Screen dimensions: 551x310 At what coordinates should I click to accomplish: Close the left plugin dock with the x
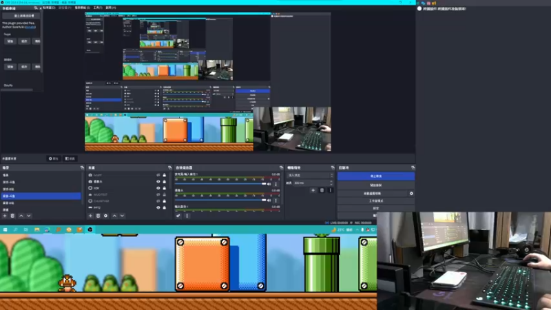tap(40, 8)
